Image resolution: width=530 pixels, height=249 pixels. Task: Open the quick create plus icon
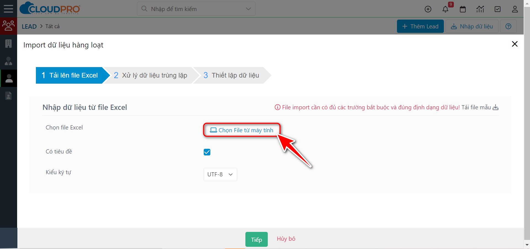tap(428, 9)
